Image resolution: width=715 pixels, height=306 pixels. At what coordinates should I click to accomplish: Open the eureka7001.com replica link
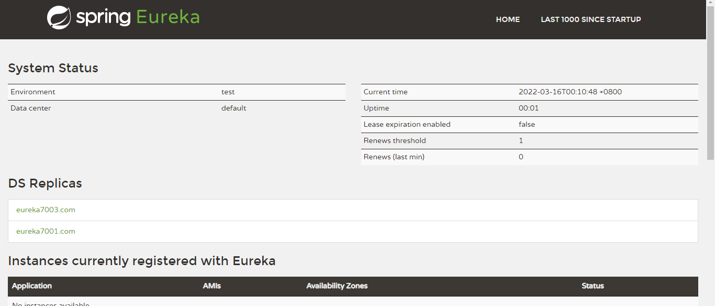[x=46, y=231]
